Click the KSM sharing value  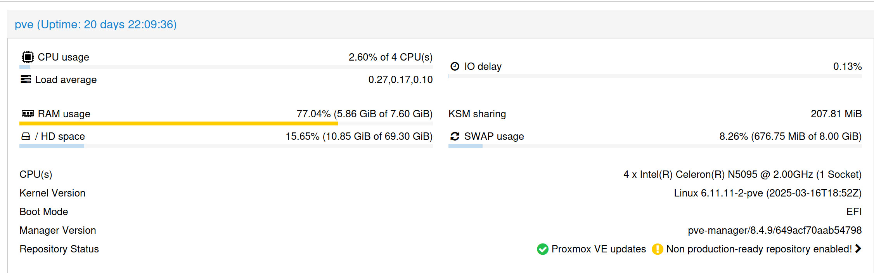[836, 114]
